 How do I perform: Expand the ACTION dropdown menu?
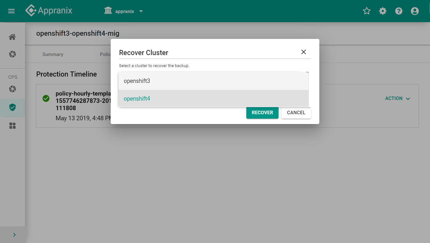(x=397, y=98)
